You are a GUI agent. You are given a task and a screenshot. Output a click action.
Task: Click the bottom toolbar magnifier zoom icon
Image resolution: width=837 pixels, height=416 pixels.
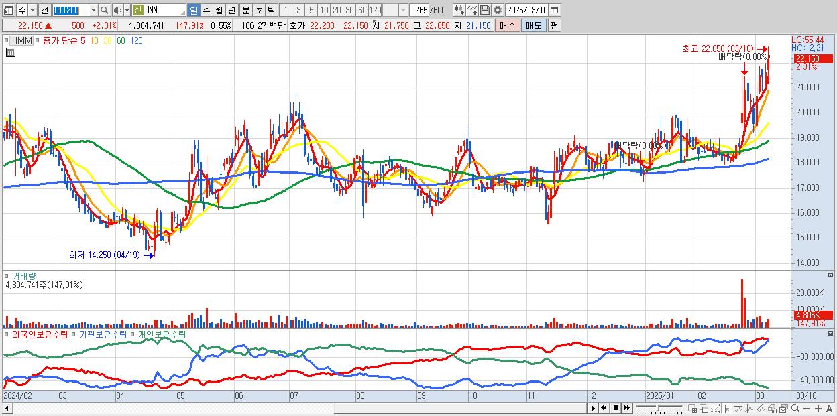(795, 409)
